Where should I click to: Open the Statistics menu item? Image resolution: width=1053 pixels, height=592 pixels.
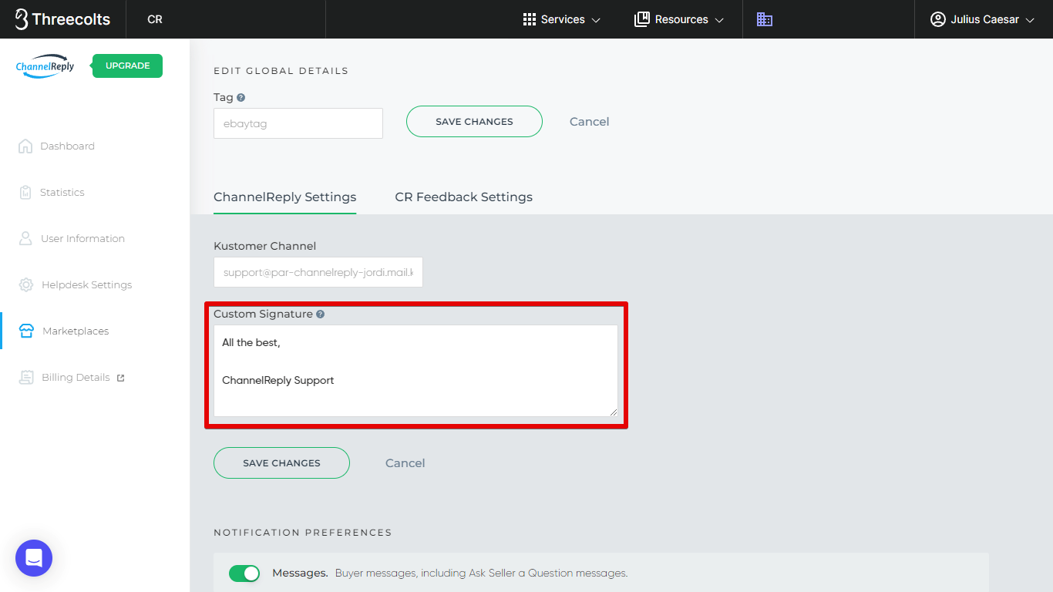(62, 192)
